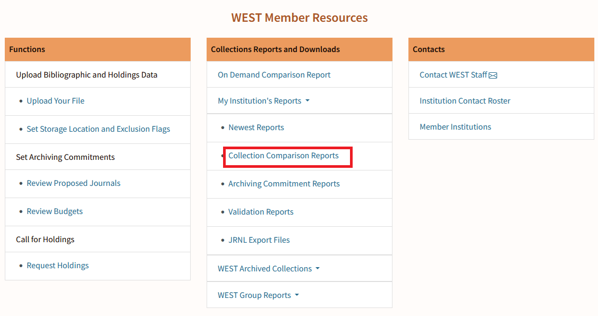Open Archiving Commitment Reports
The height and width of the screenshot is (316, 598).
(x=284, y=184)
